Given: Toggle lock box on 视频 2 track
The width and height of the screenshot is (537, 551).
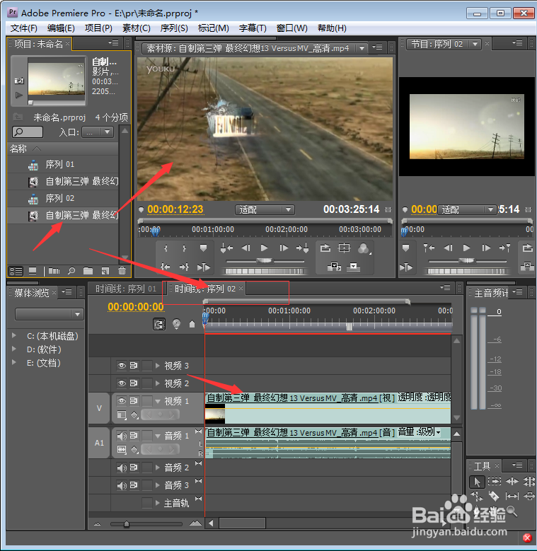Looking at the screenshot, I should (147, 383).
